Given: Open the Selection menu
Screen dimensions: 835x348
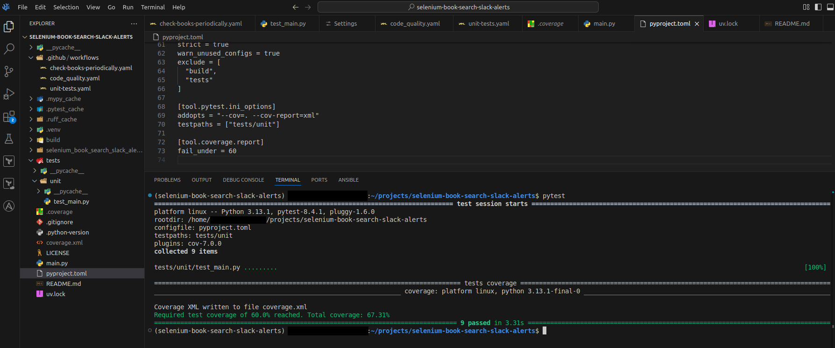Looking at the screenshot, I should [x=66, y=7].
